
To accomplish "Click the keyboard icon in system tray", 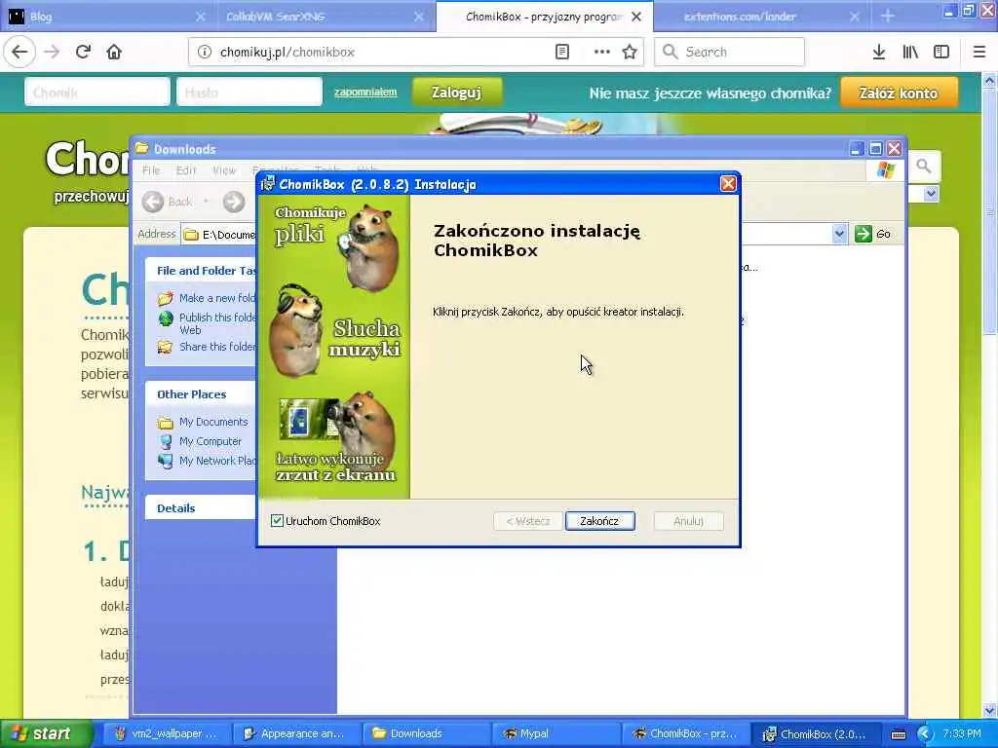I will click(899, 734).
